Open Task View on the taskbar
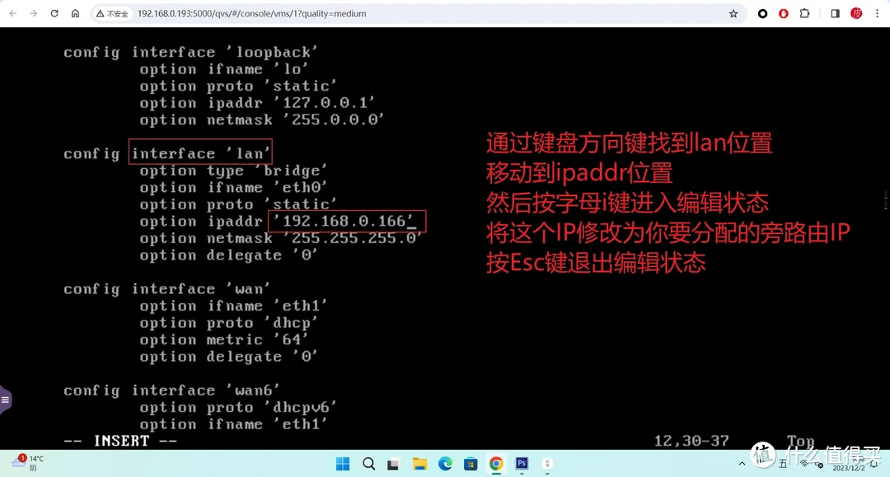890x477 pixels. coord(394,464)
